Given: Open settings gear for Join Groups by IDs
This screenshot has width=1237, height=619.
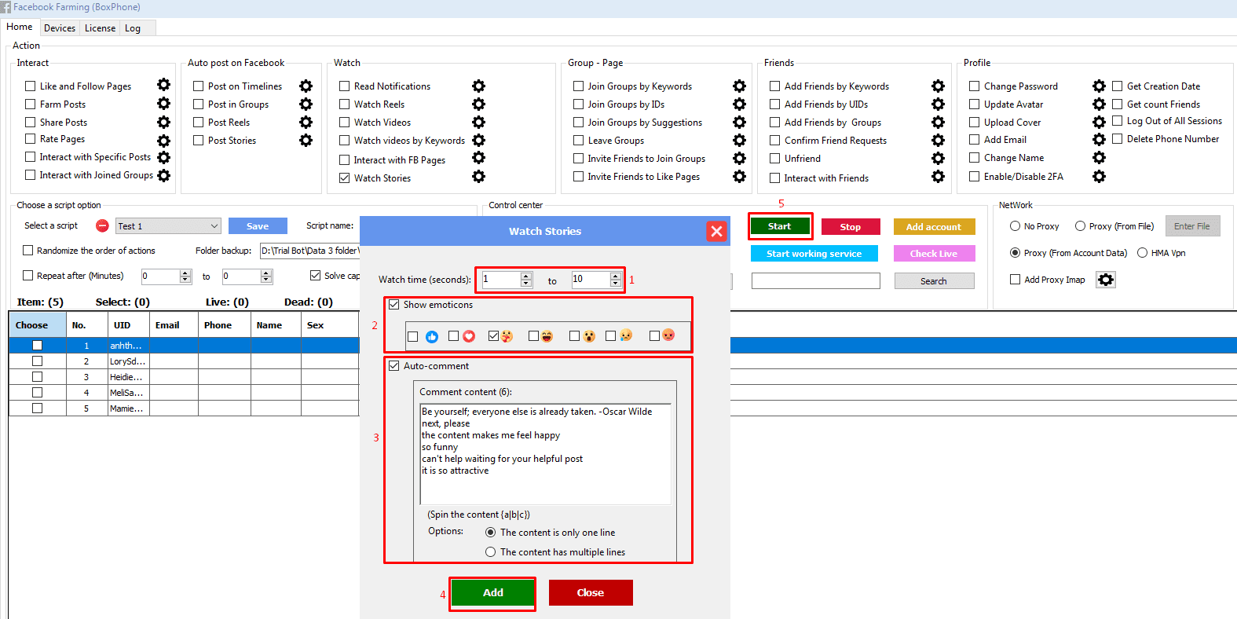Looking at the screenshot, I should pyautogui.click(x=739, y=104).
